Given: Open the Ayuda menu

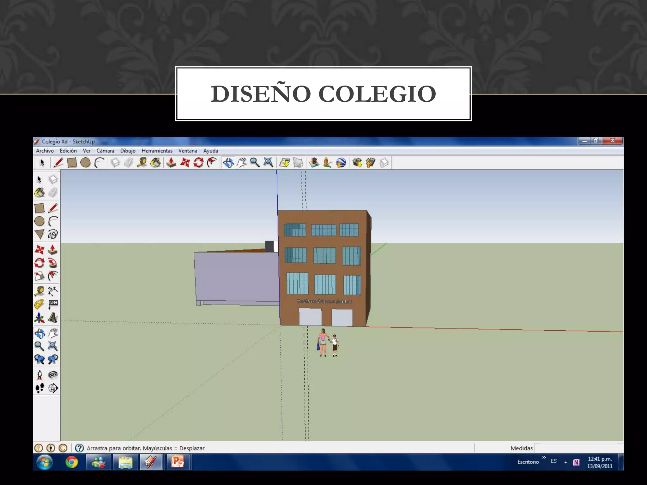Looking at the screenshot, I should coord(211,151).
